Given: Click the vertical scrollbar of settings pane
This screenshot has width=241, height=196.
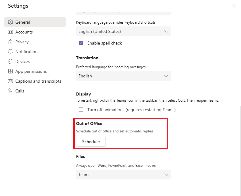Looking at the screenshot, I should coord(240,151).
